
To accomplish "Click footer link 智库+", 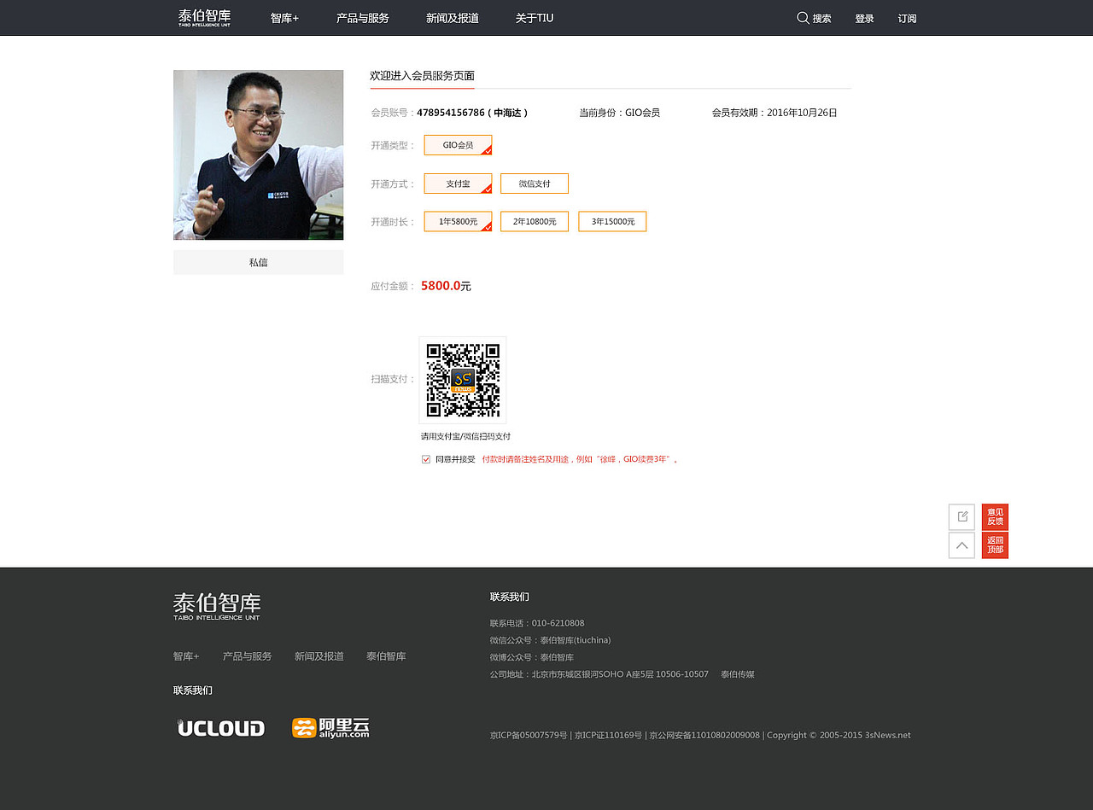I will (186, 656).
